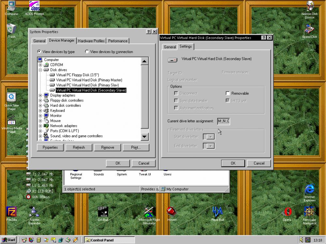The image size is (326, 244).
Task: Select View devices by type
Action: coord(39,52)
